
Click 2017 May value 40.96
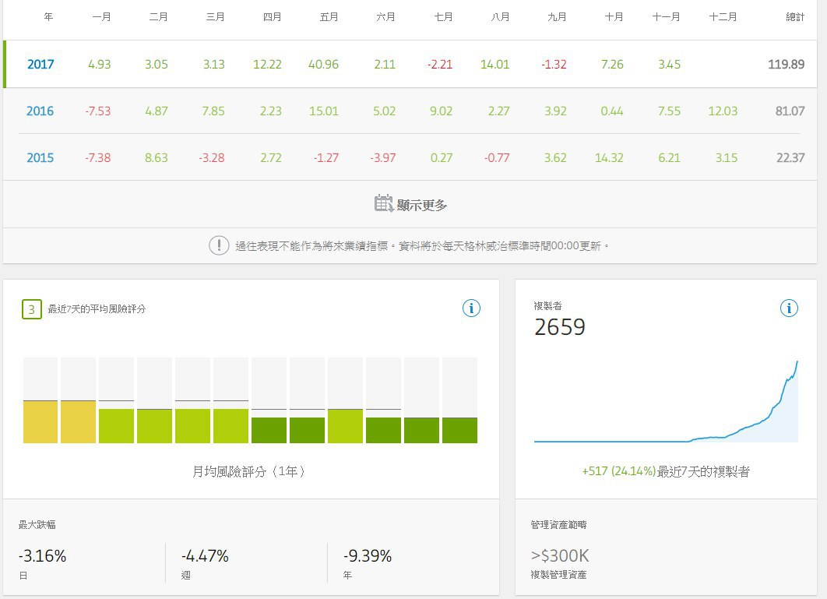(323, 65)
